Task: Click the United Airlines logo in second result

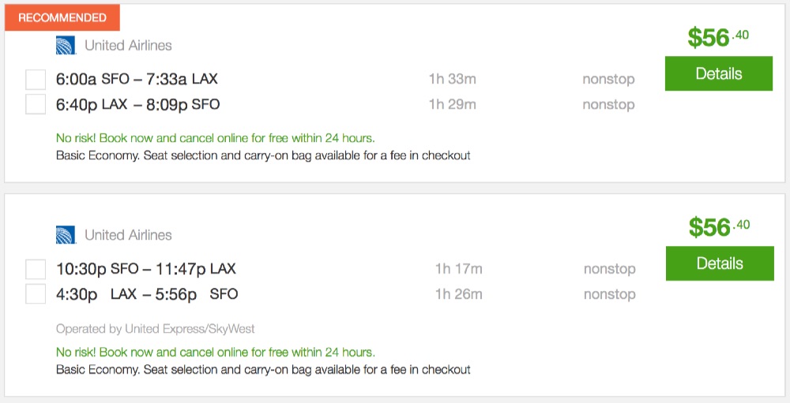Action: 66,235
